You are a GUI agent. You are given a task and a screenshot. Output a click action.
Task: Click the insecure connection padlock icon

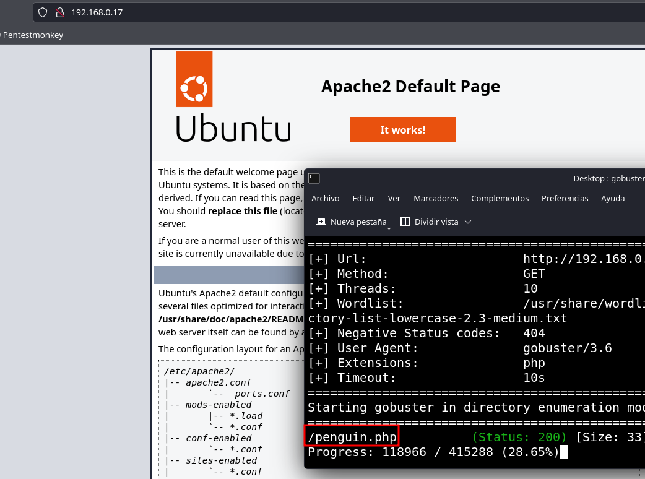(60, 12)
